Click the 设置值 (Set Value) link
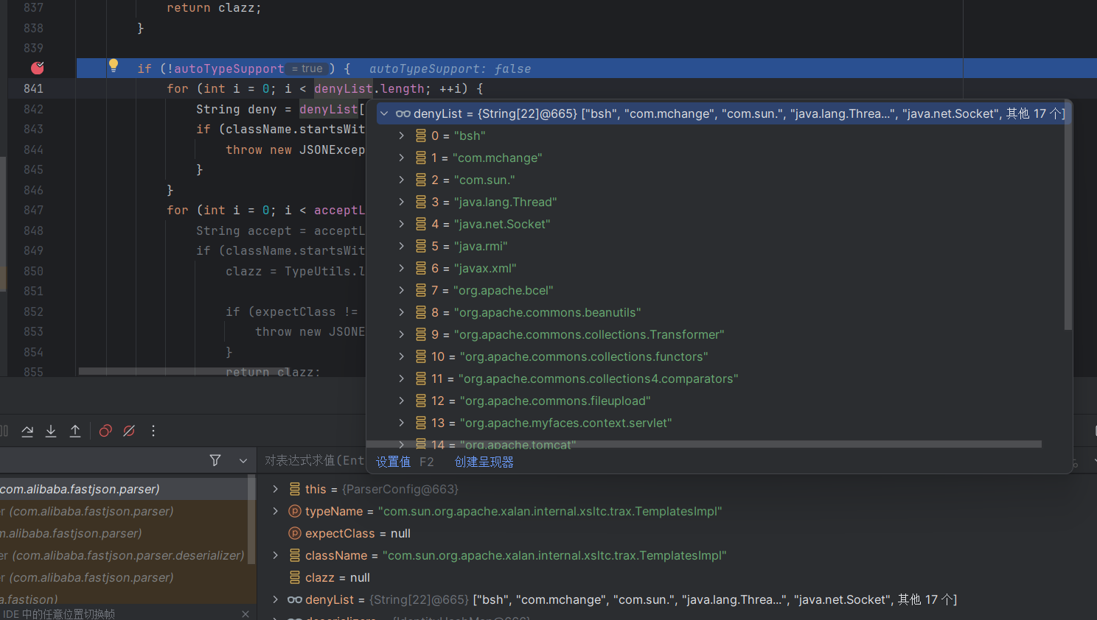1097x620 pixels. 394,462
